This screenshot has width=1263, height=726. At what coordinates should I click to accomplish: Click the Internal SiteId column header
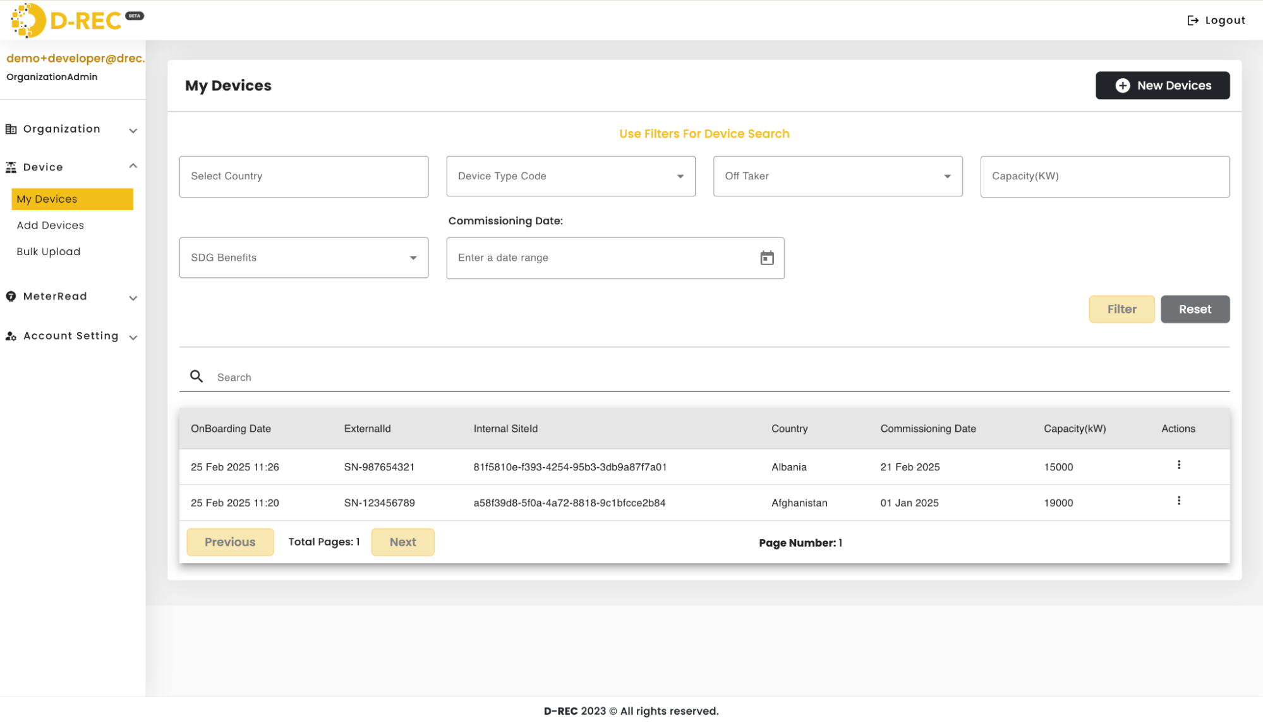(505, 429)
